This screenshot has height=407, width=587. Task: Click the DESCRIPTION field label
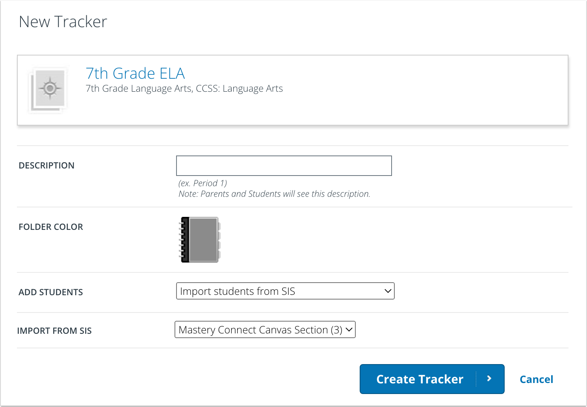[x=46, y=166]
